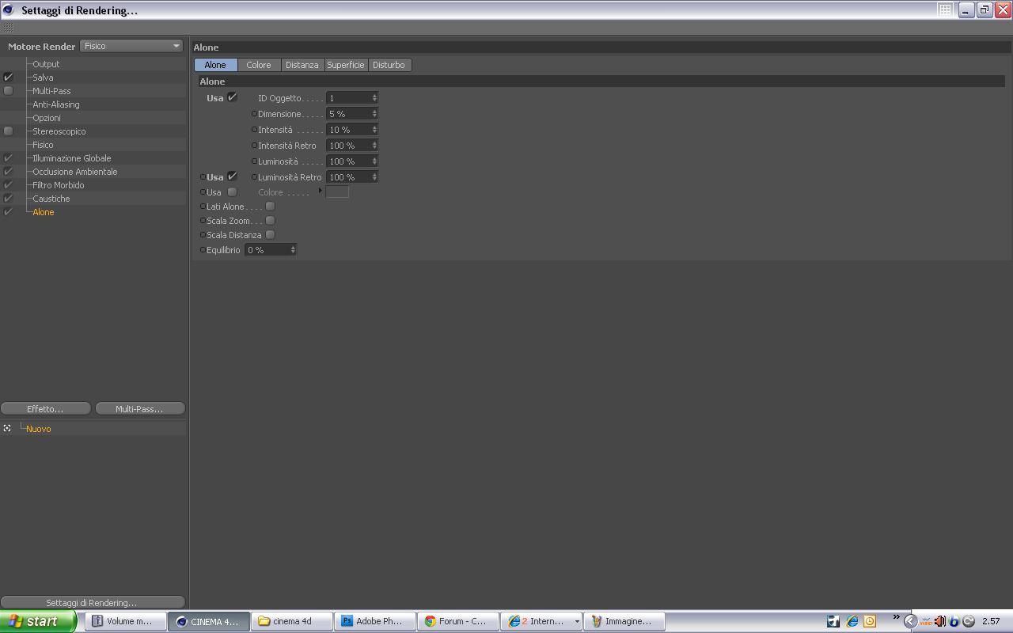Click the grey circular arrow tray icon

pos(968,621)
